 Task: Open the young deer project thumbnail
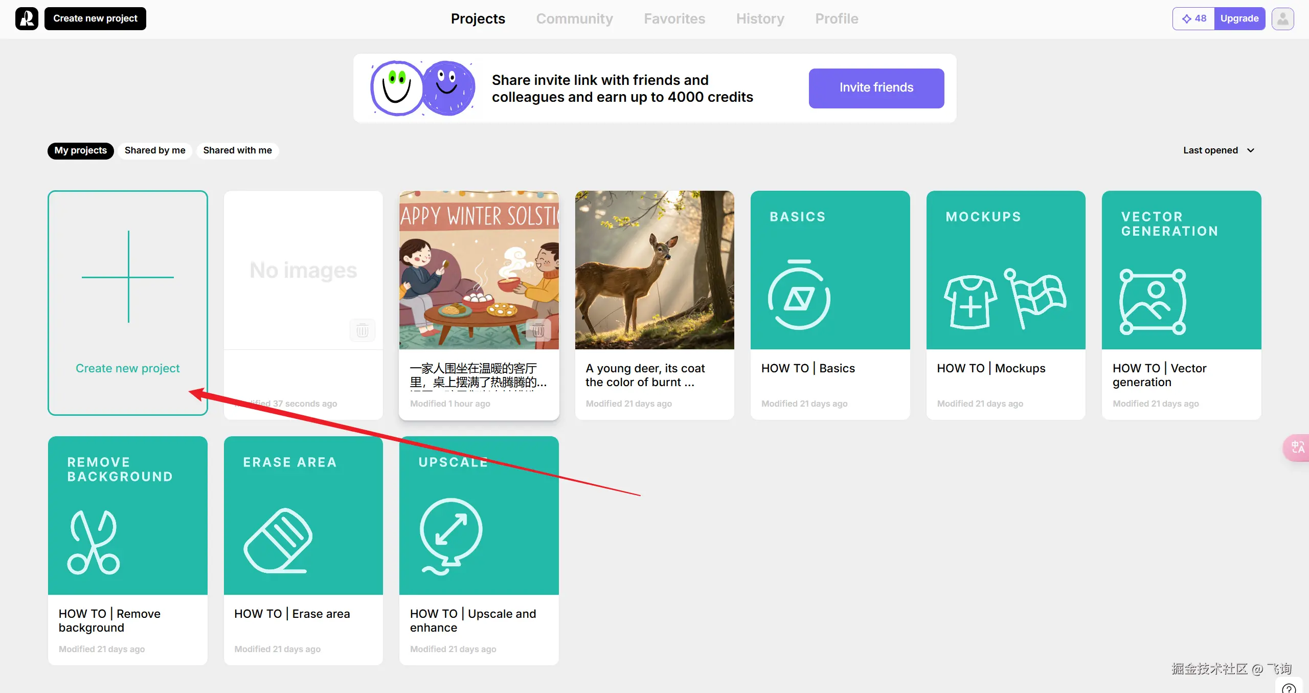(654, 270)
